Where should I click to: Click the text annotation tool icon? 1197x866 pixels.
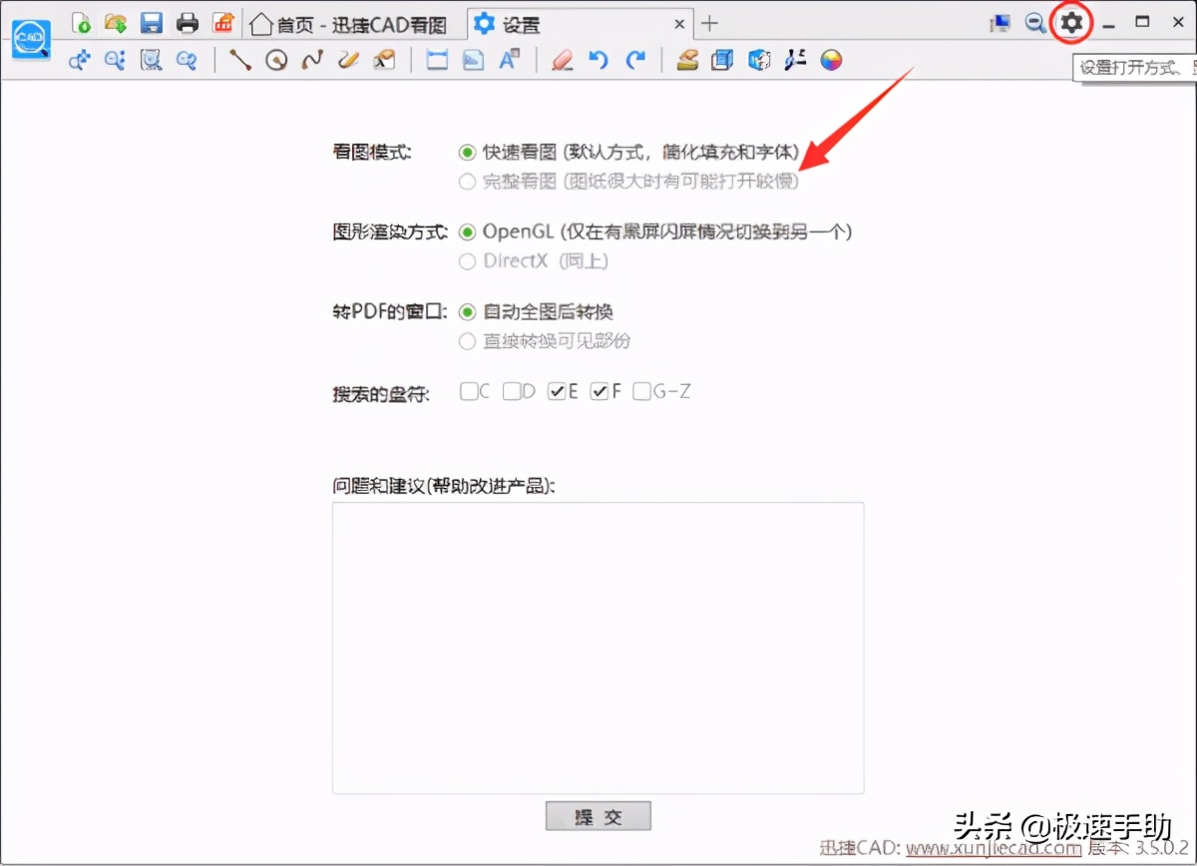510,60
